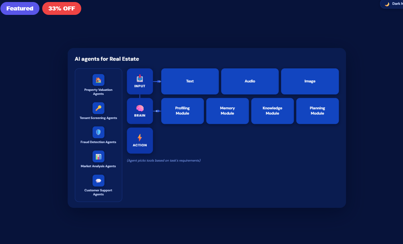Image resolution: width=403 pixels, height=244 pixels.
Task: Select the Image input type block
Action: click(x=310, y=81)
